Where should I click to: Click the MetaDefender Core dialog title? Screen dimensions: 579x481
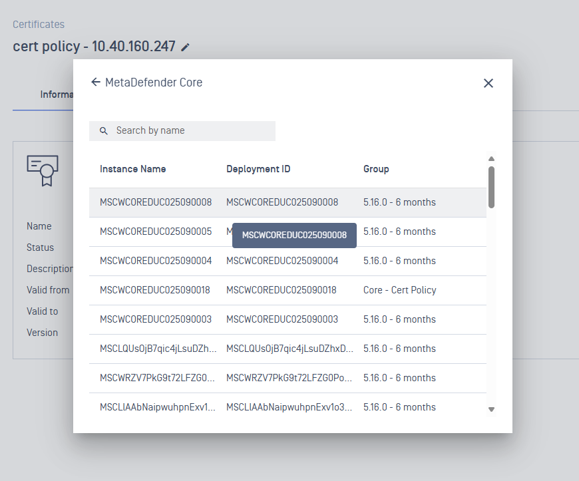154,82
